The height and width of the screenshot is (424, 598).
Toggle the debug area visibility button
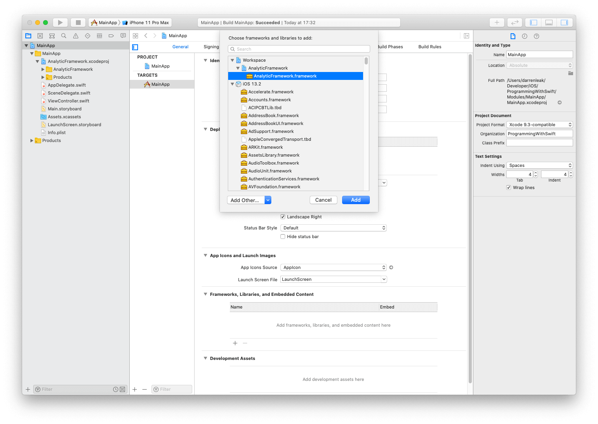(x=549, y=23)
